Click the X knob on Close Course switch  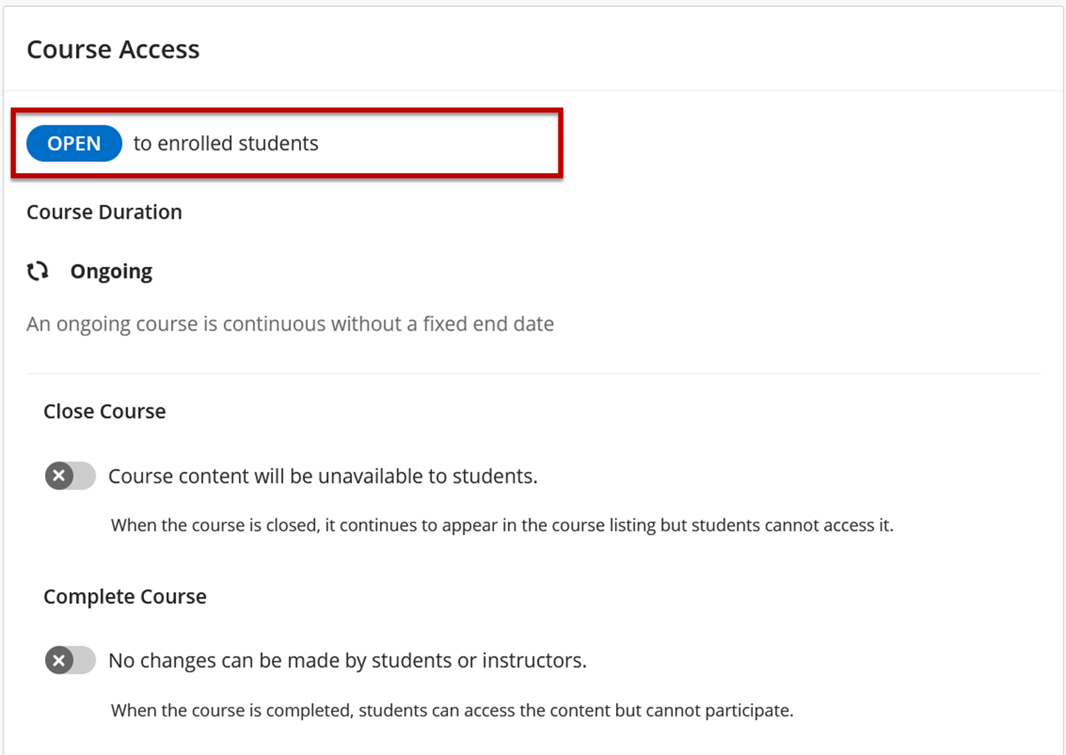(x=59, y=476)
